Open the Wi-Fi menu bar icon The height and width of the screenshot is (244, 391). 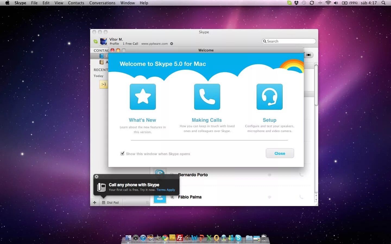click(328, 3)
